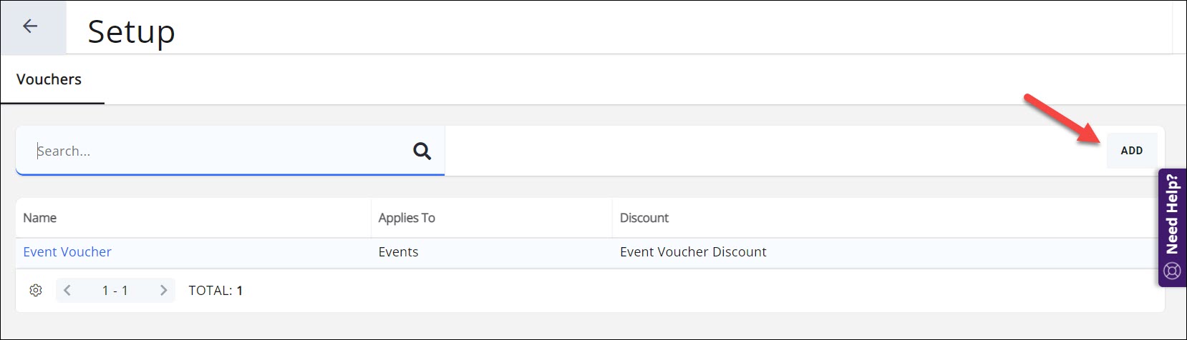The height and width of the screenshot is (340, 1187).
Task: Sort by the Discount column header
Action: [x=644, y=218]
